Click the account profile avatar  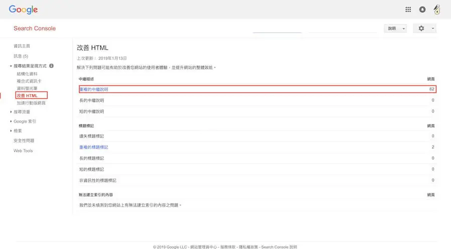pos(437,9)
